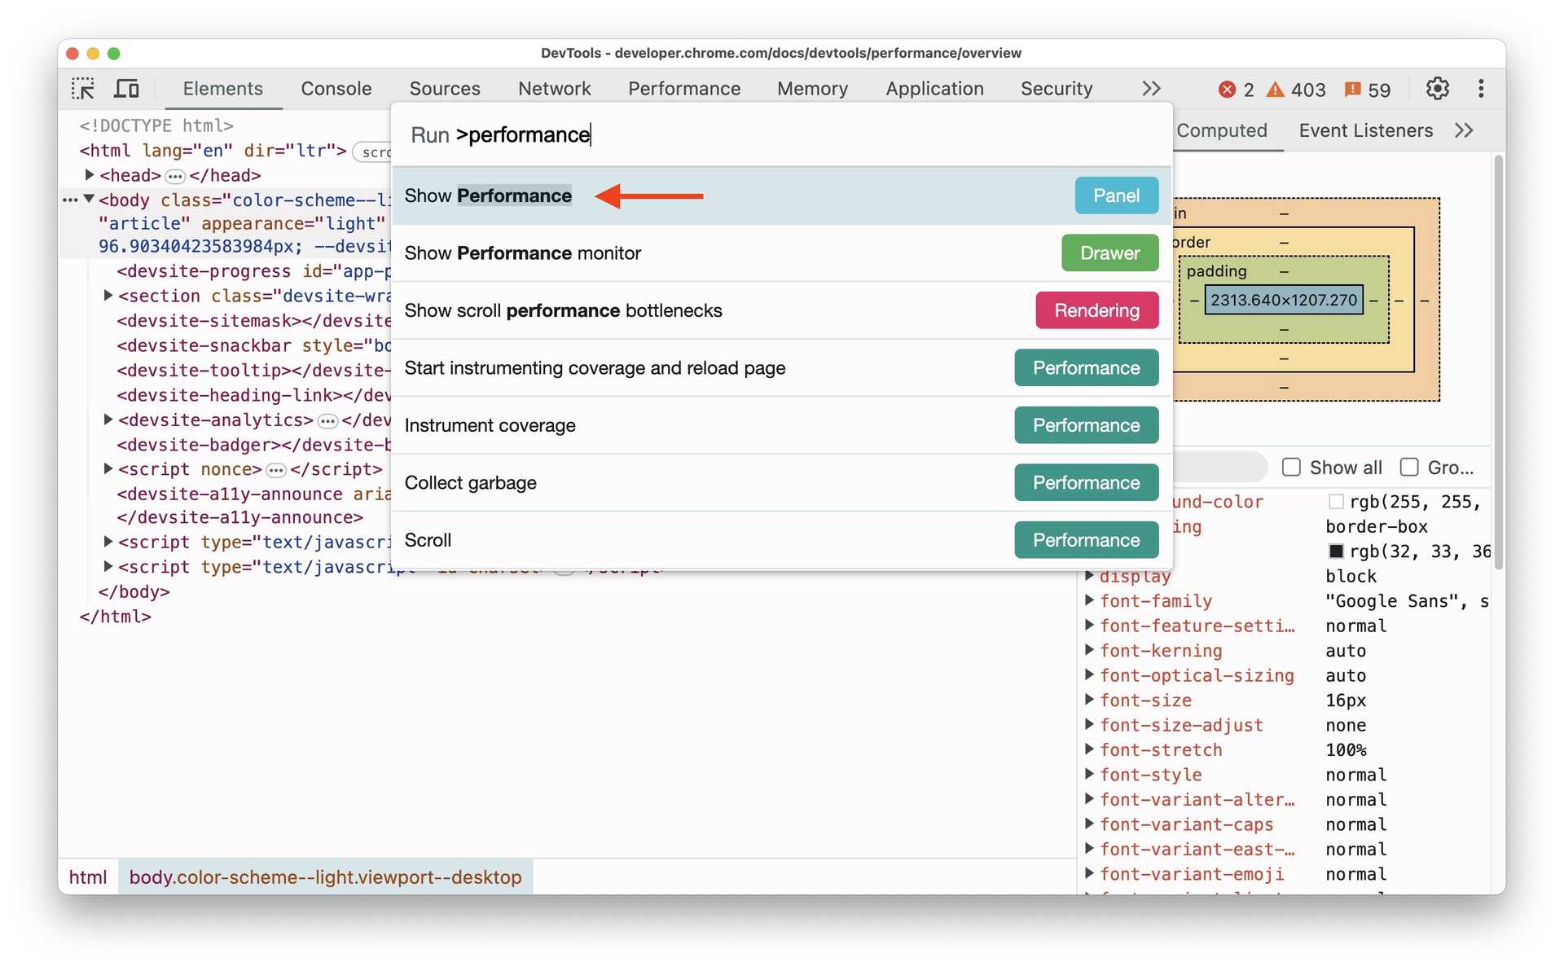Show more sidebar tabs after Event Listeners
The width and height of the screenshot is (1564, 971).
coord(1464,130)
